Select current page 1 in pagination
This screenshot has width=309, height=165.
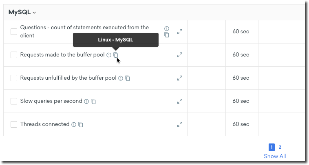click(x=272, y=147)
